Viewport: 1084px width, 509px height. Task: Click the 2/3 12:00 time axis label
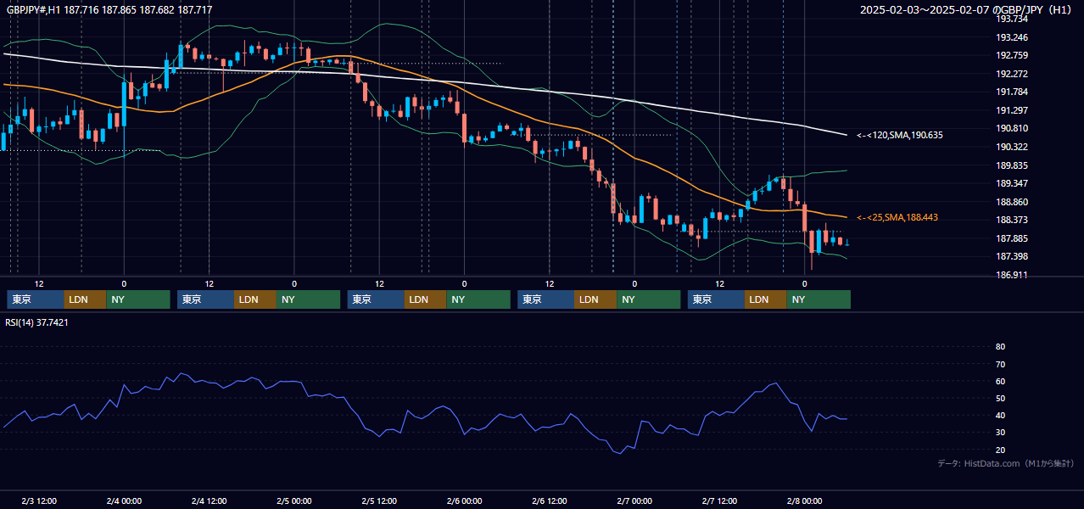click(39, 501)
